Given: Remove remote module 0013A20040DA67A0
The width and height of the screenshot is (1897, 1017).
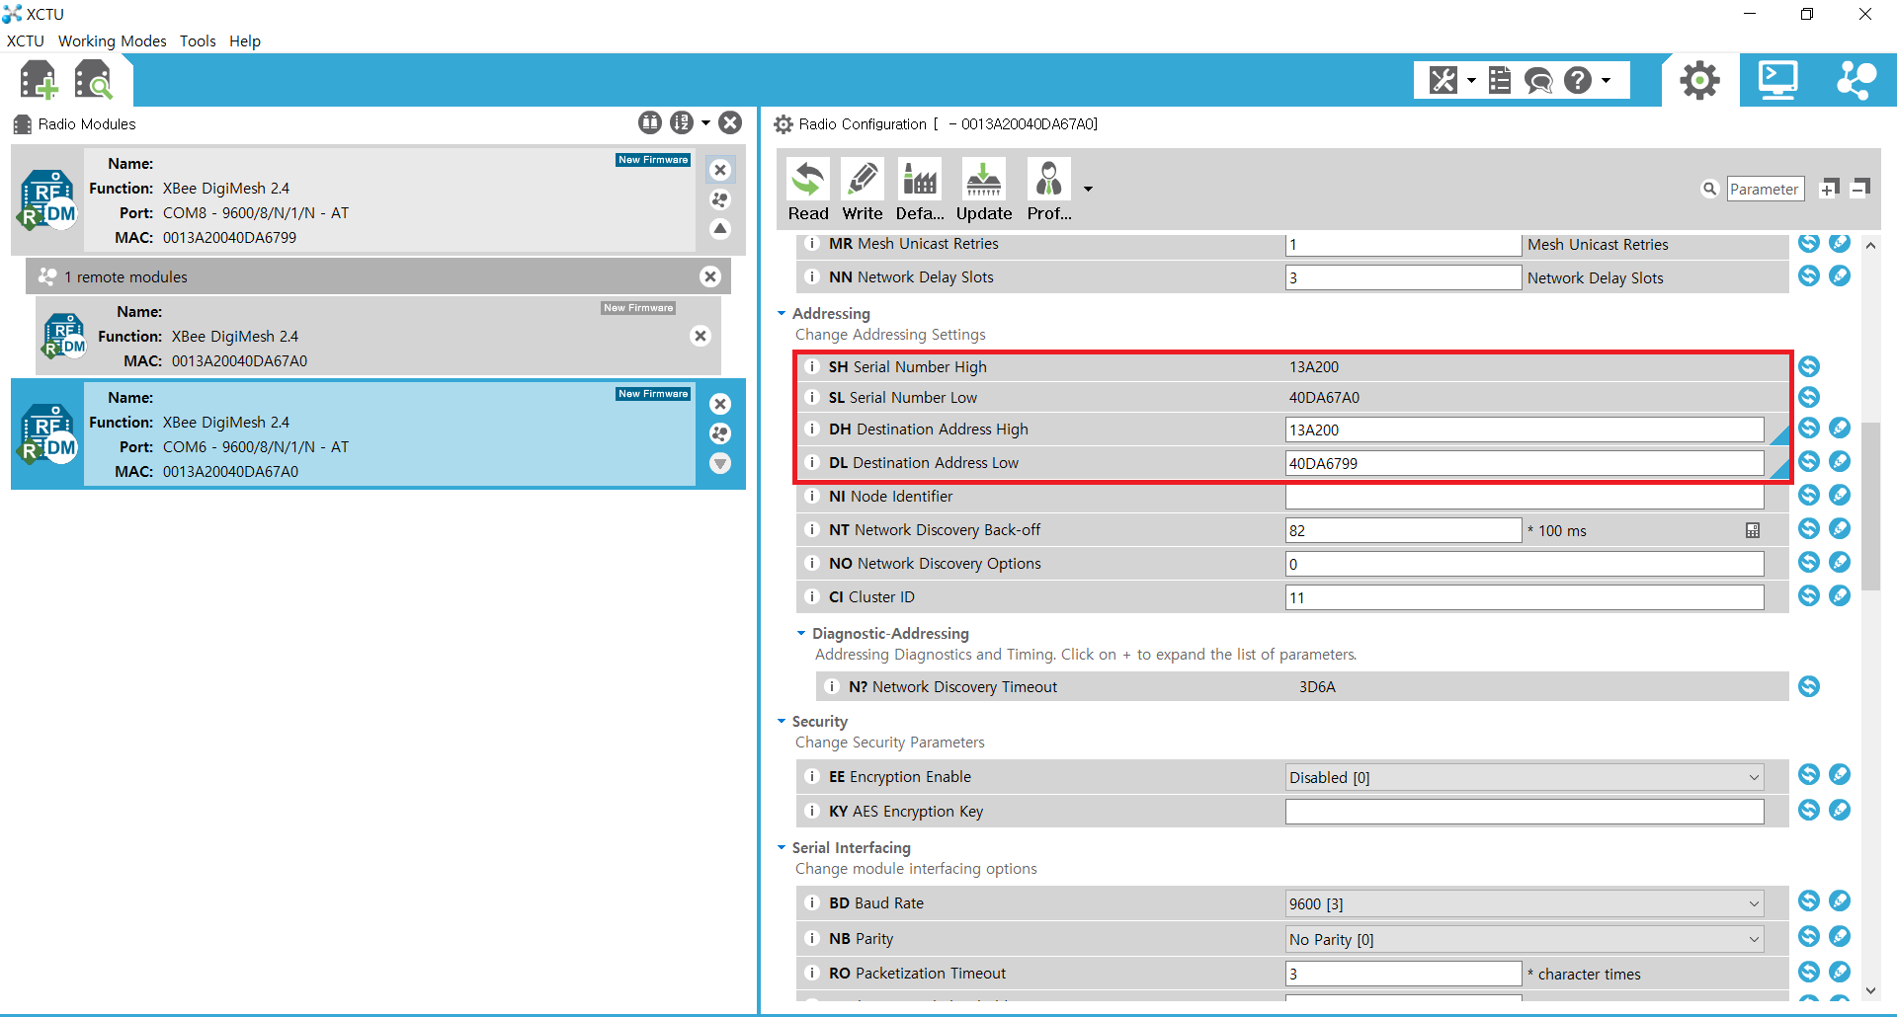Looking at the screenshot, I should tap(701, 336).
